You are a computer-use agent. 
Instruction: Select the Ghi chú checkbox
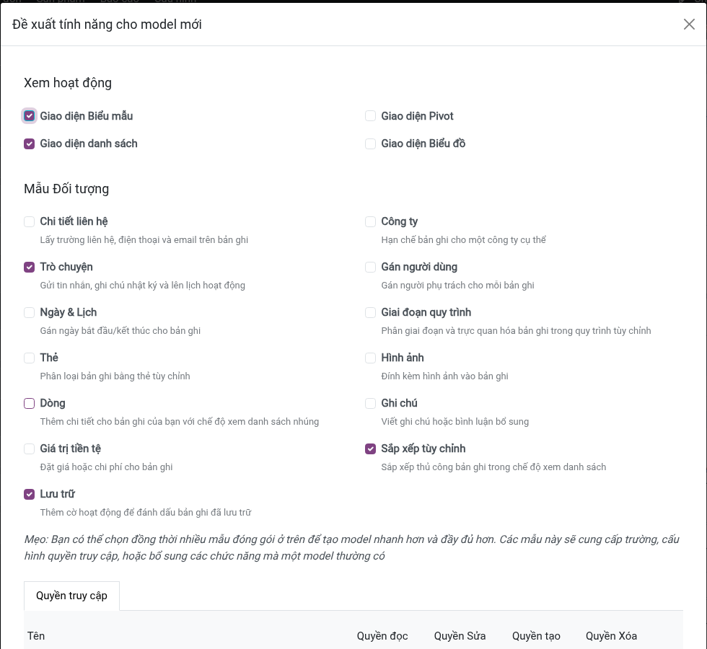click(370, 403)
